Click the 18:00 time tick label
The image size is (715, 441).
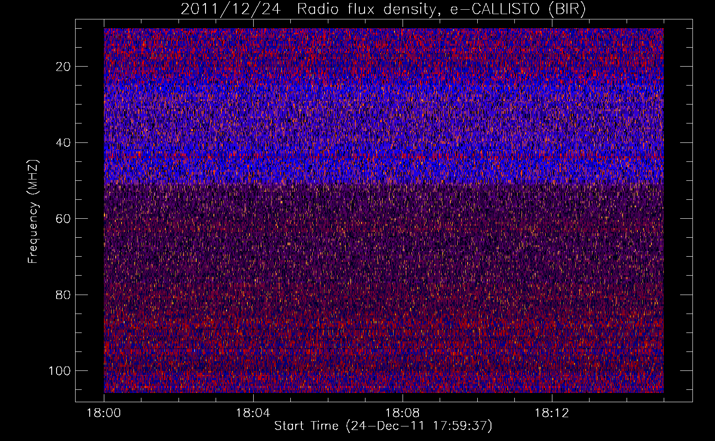coord(104,413)
